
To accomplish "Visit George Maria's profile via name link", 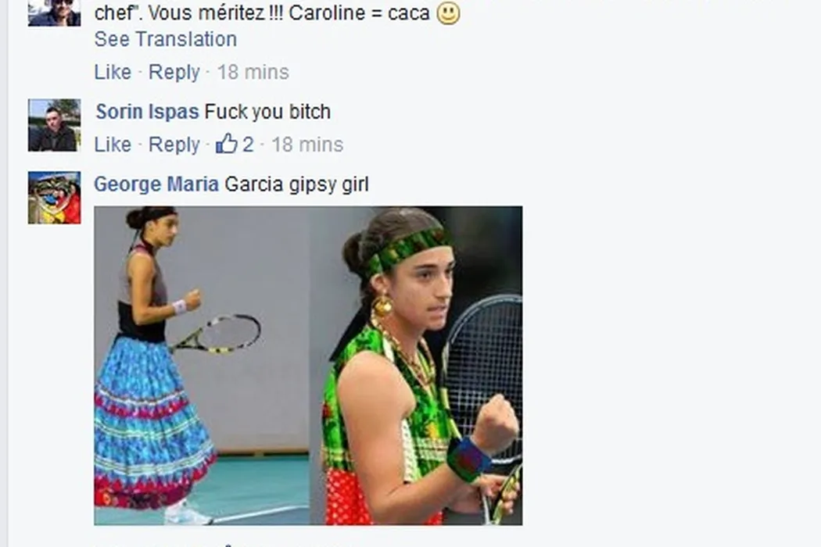I will point(156,184).
